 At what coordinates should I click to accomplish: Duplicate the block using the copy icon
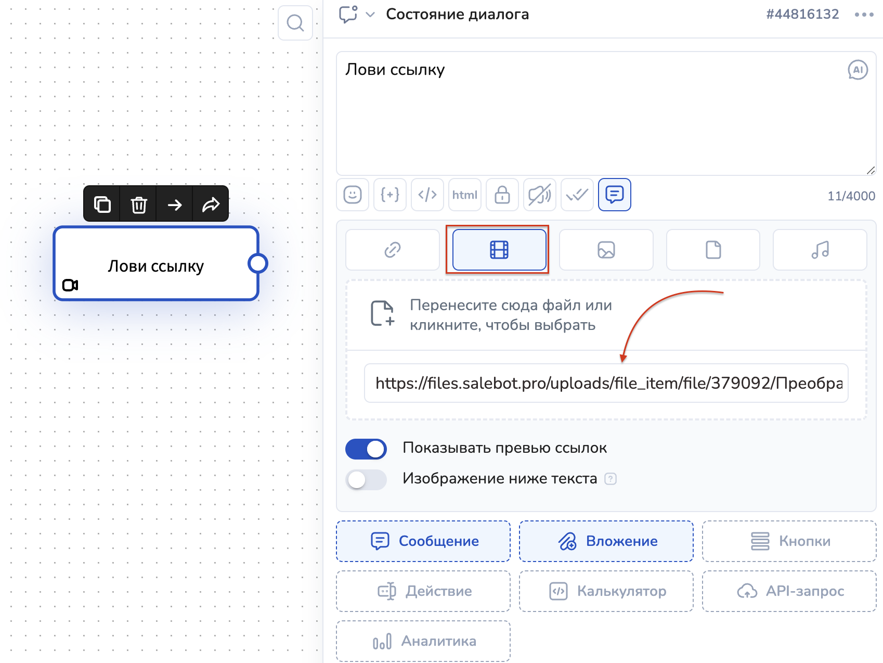click(x=102, y=204)
